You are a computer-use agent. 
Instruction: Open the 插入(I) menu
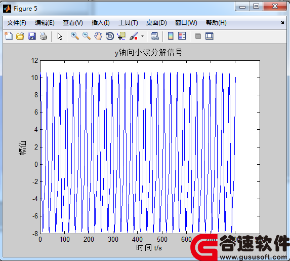[x=100, y=23]
